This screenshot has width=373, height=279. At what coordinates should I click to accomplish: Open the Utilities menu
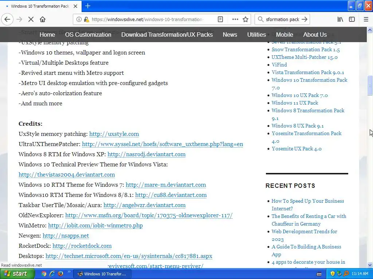256,35
